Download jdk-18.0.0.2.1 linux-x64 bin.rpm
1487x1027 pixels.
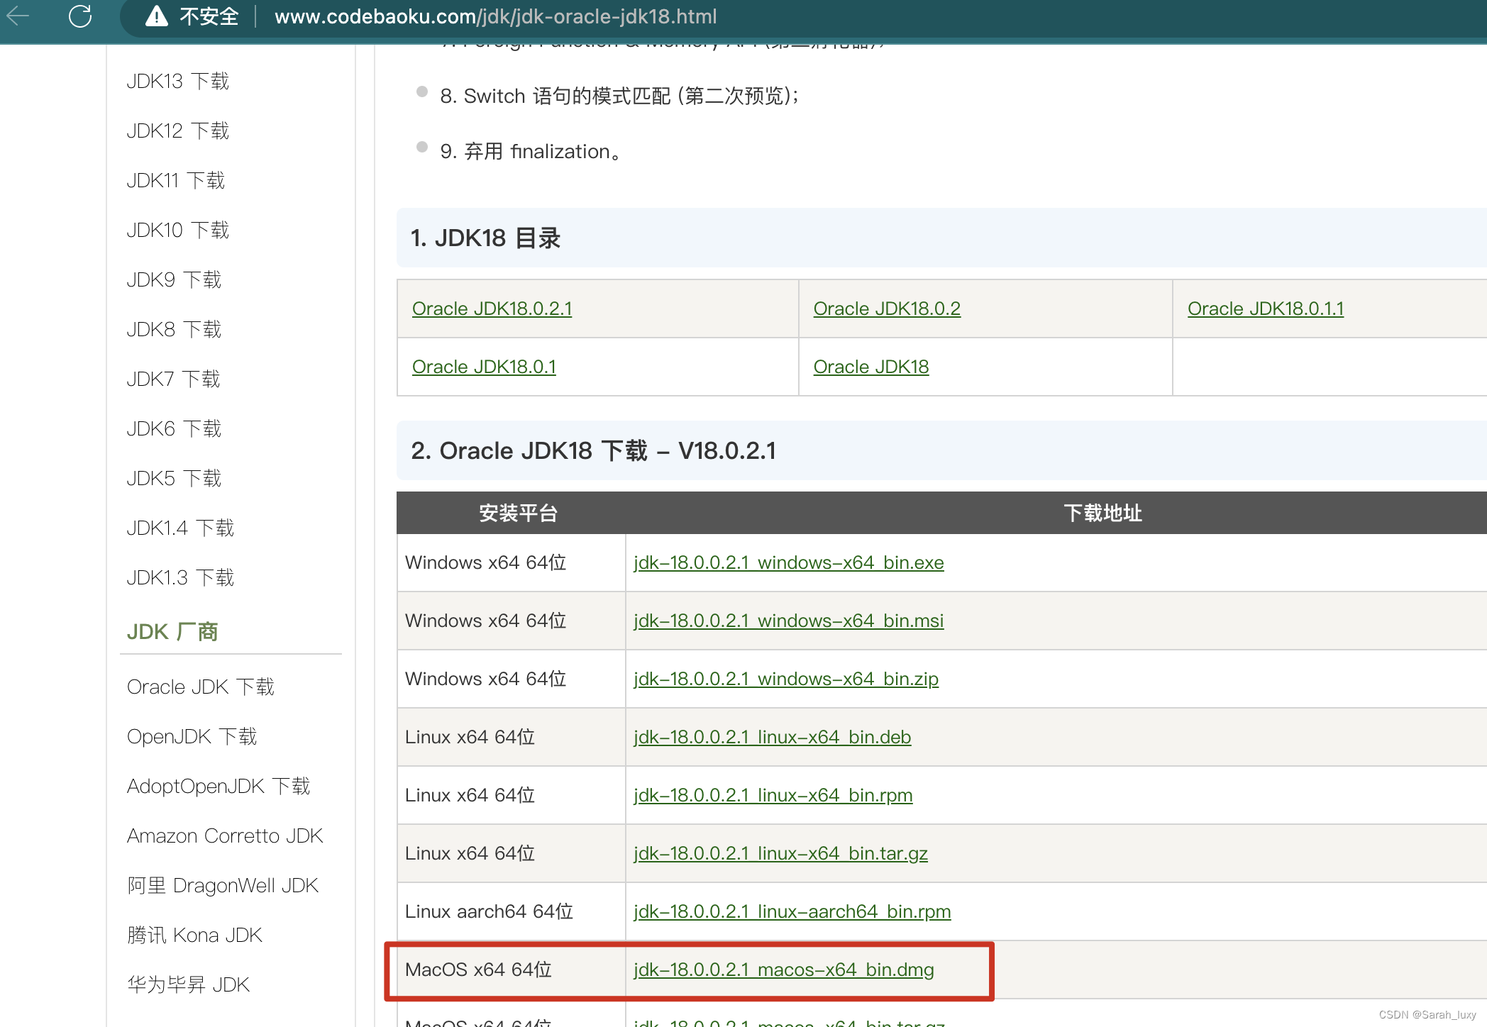(x=773, y=795)
